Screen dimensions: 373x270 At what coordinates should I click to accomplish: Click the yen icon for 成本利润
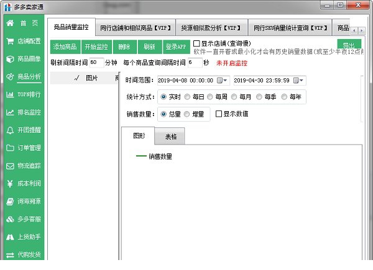[x=10, y=184]
